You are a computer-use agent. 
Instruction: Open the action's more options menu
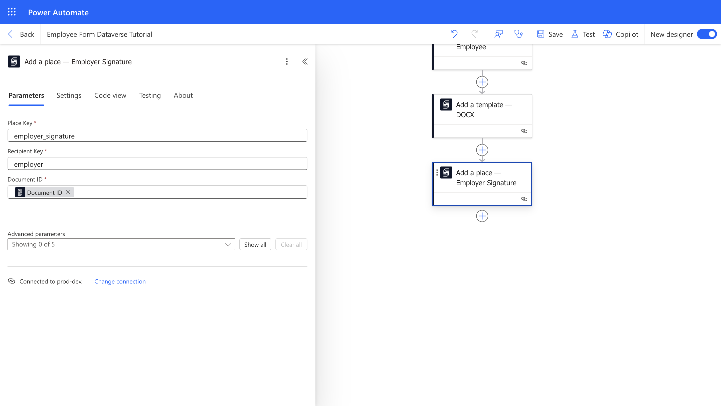pos(287,61)
